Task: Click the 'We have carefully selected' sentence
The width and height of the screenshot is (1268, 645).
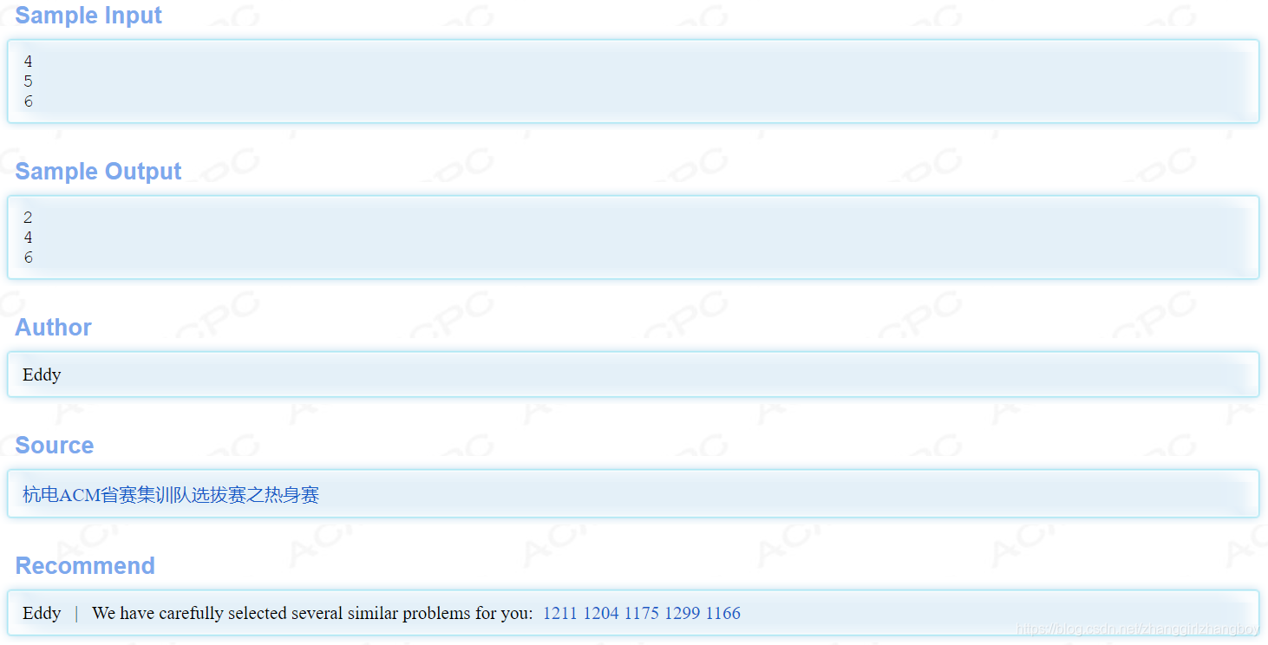Action: [x=312, y=614]
